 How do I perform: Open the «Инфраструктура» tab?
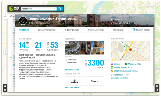72,30
